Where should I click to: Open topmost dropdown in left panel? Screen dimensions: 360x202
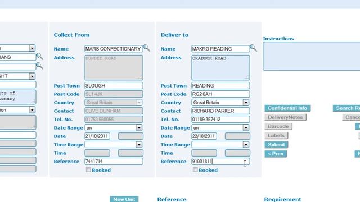pos(32,48)
